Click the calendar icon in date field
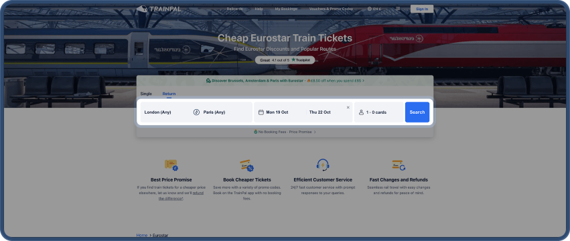The width and height of the screenshot is (570, 241). [x=261, y=112]
